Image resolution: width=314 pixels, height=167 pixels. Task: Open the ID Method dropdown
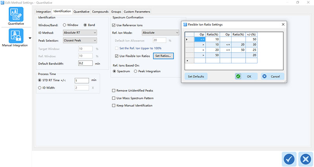tap(80, 33)
